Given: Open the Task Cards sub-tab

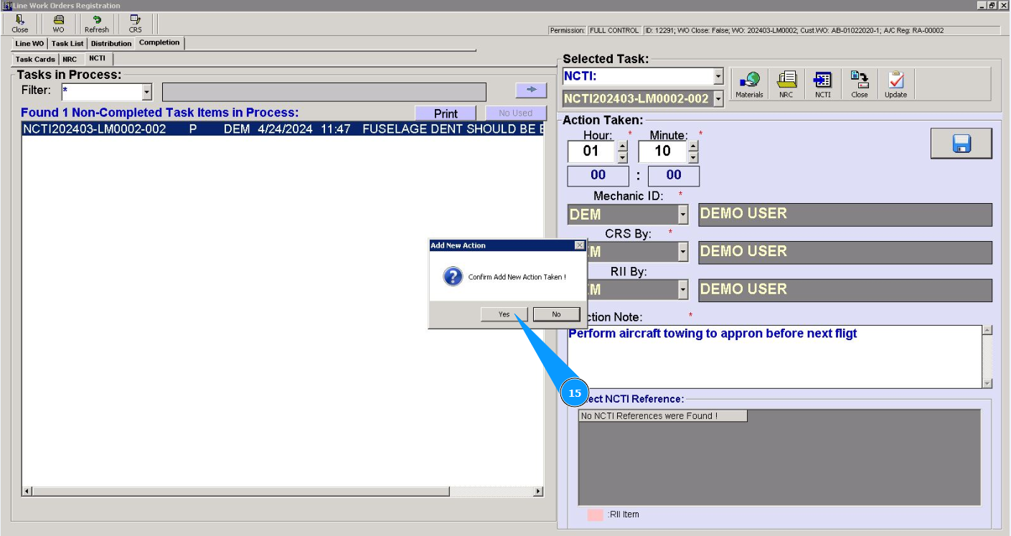Looking at the screenshot, I should [x=35, y=60].
